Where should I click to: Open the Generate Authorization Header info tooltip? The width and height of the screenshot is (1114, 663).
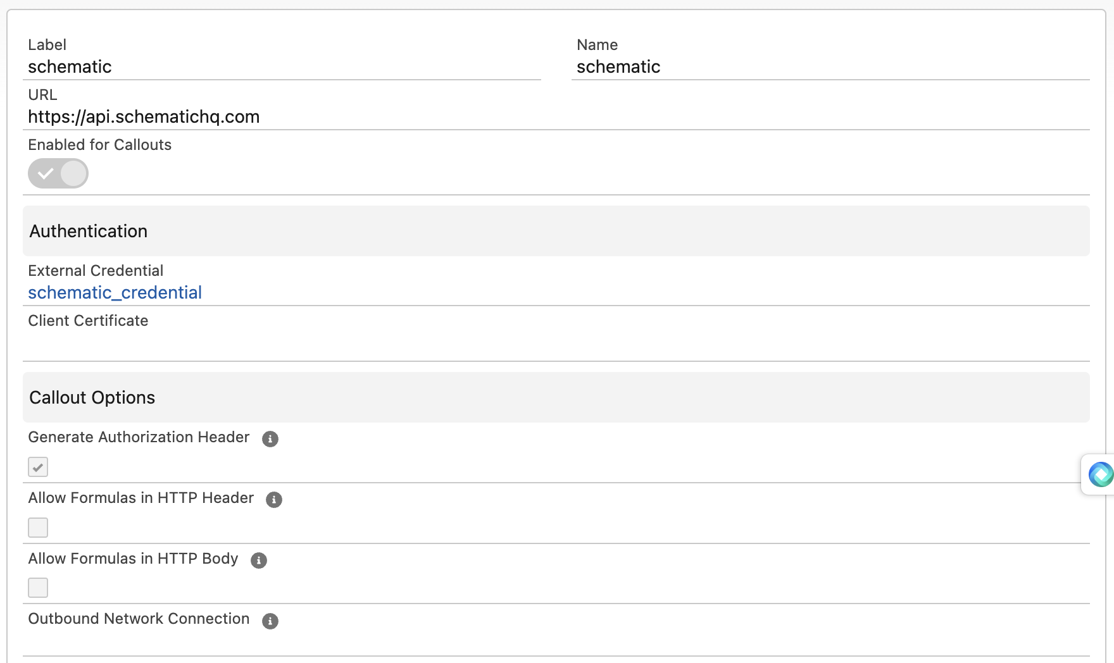coord(270,439)
